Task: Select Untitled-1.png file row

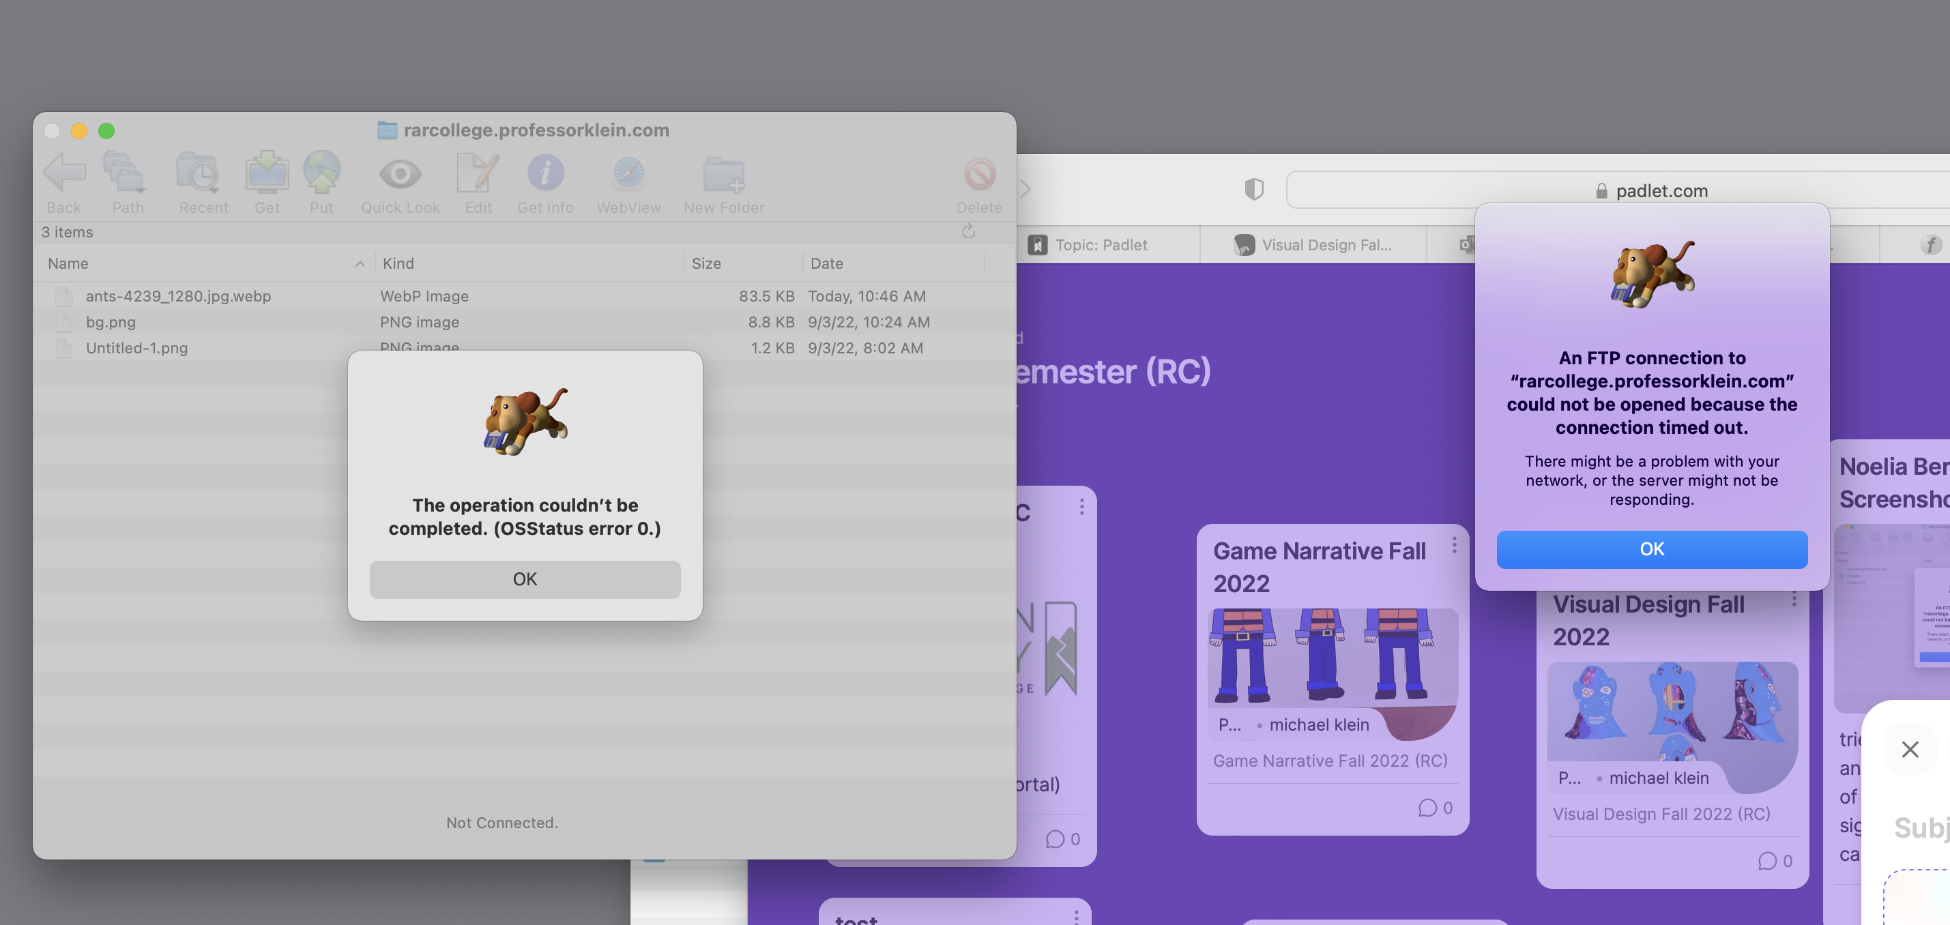Action: (x=524, y=348)
